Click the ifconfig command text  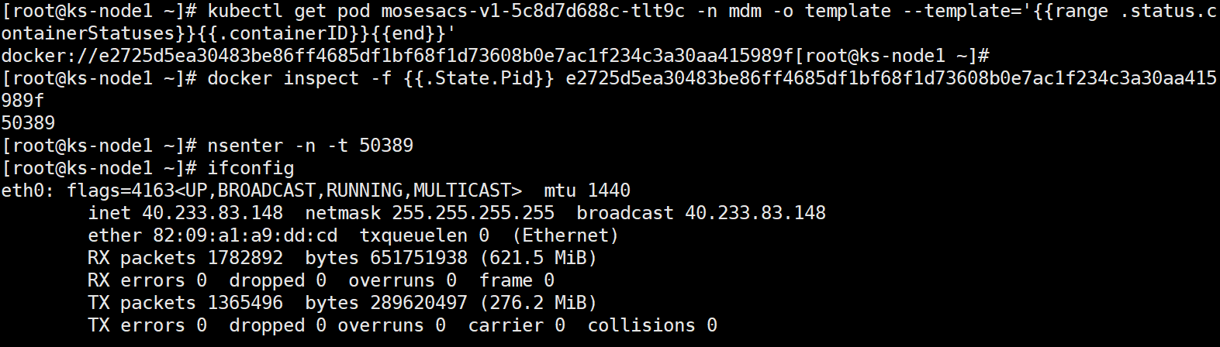click(251, 169)
